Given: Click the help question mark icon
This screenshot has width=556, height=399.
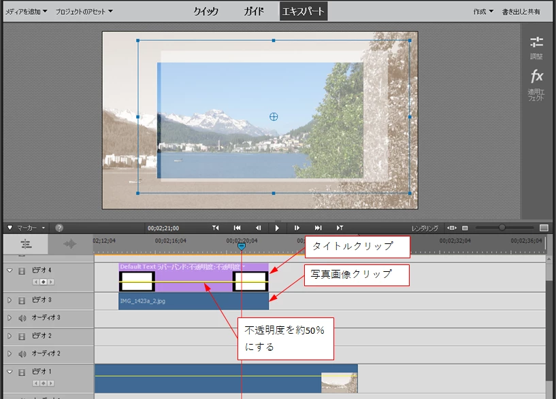Looking at the screenshot, I should click(x=59, y=228).
